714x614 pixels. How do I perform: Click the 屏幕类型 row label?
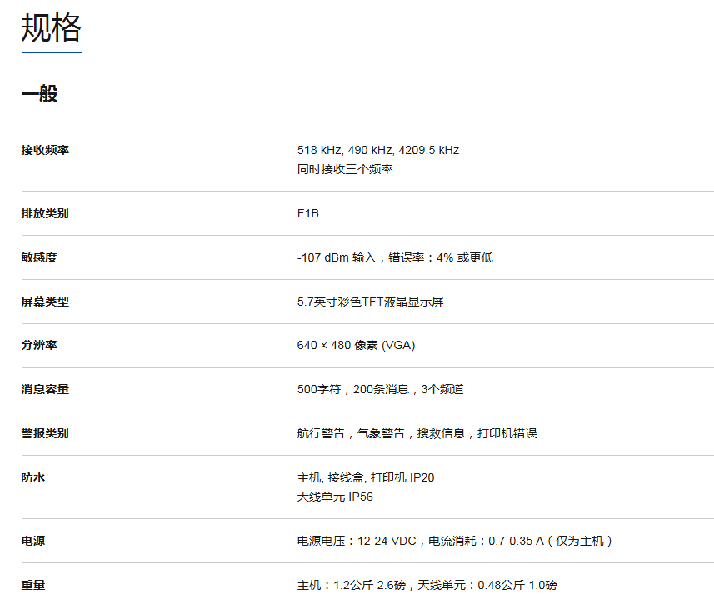[45, 302]
